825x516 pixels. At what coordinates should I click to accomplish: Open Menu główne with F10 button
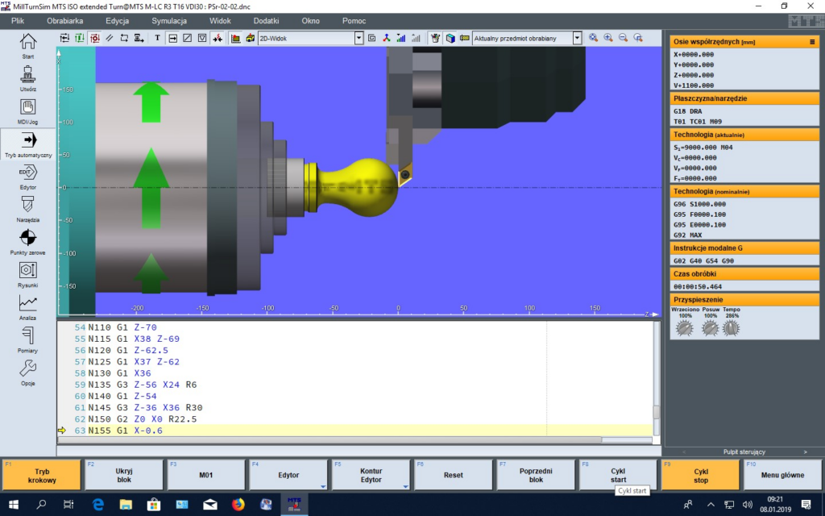tap(782, 475)
